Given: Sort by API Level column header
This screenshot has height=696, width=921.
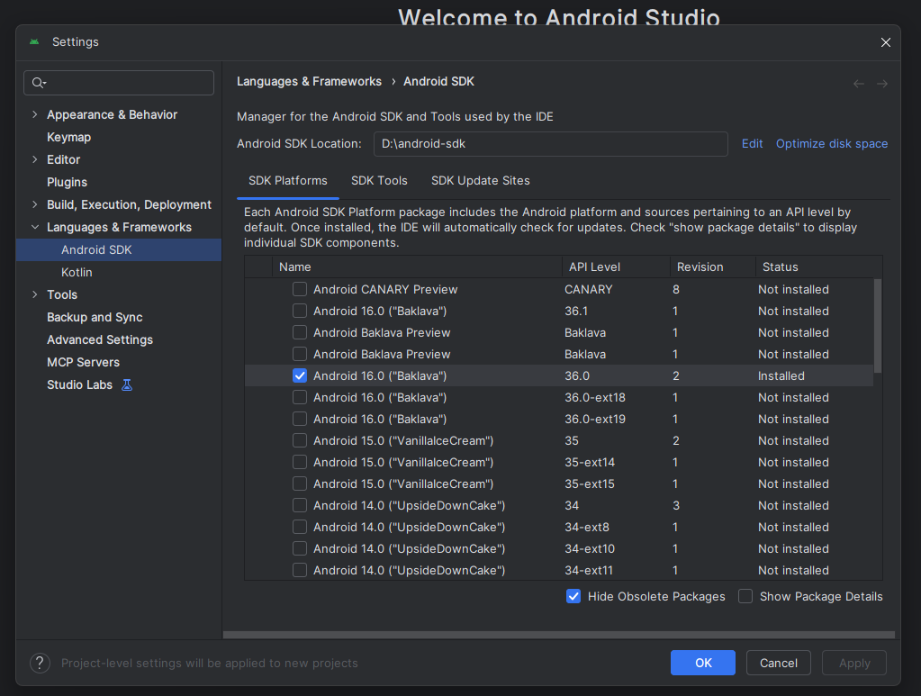Looking at the screenshot, I should [616, 267].
